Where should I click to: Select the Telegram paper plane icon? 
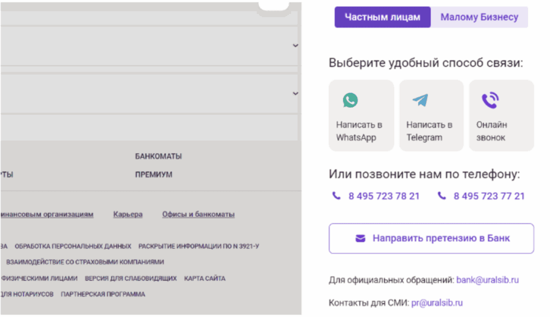click(x=420, y=100)
